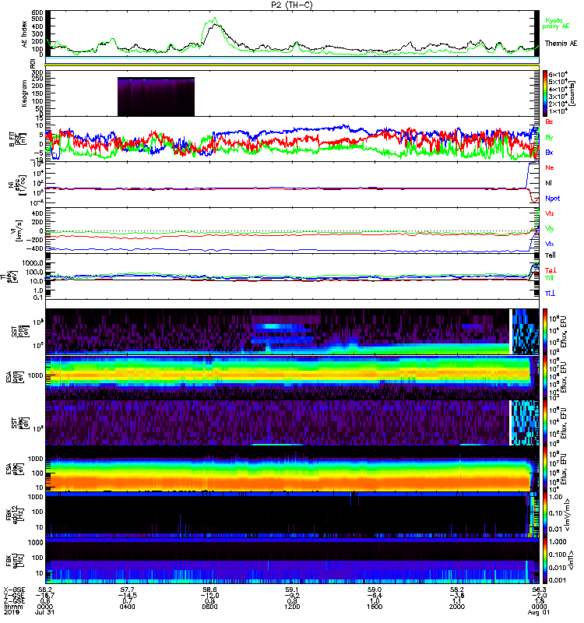Click the black Te parallel legend label

pos(550,255)
